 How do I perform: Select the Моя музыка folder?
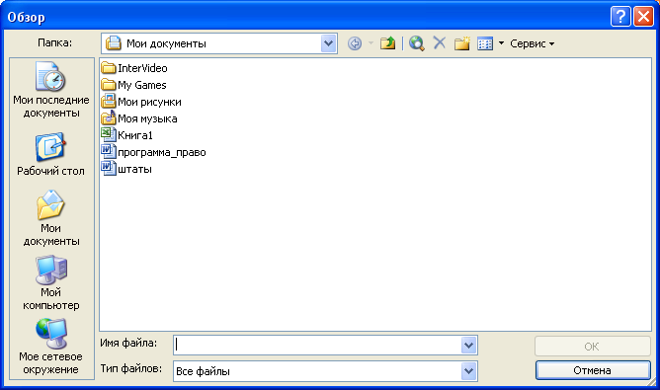click(139, 118)
